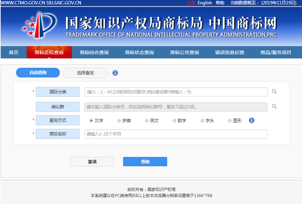Switch site language to English
Screen dimensions: 302x204
tap(205, 3)
